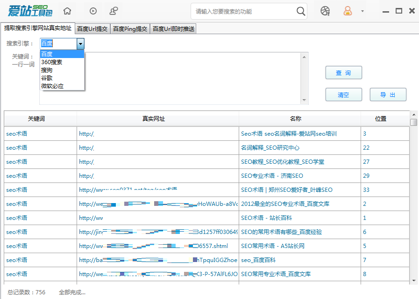This screenshot has height=299, width=419.
Task: Switch to the 百度Url提交 tab
Action: [93, 28]
